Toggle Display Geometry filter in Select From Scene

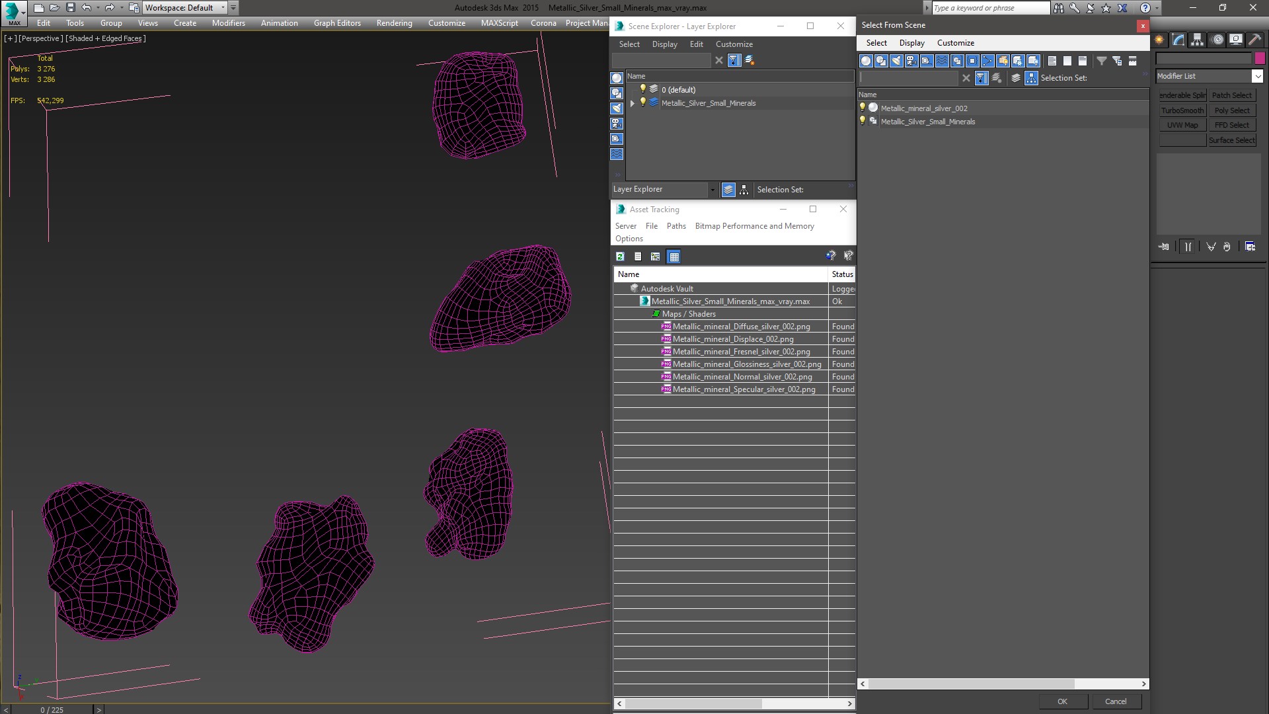click(866, 61)
